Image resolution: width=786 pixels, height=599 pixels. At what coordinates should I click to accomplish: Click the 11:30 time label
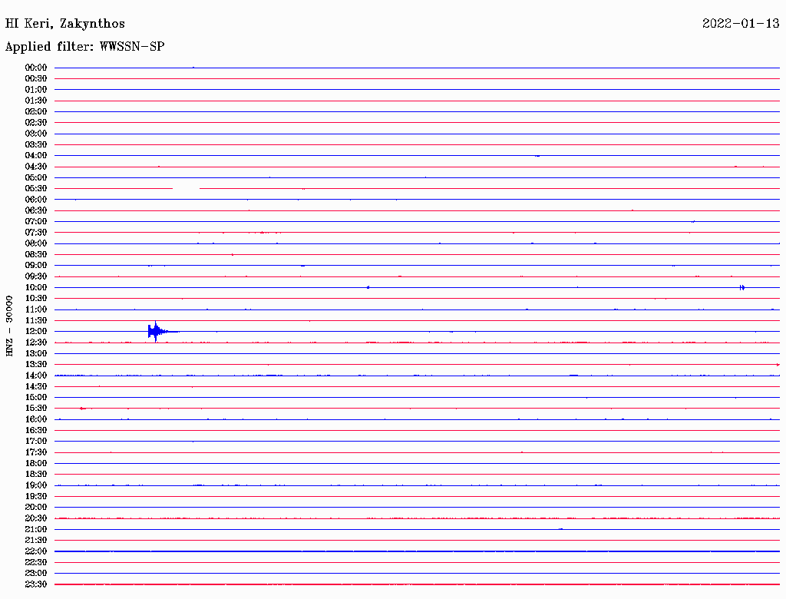click(36, 320)
